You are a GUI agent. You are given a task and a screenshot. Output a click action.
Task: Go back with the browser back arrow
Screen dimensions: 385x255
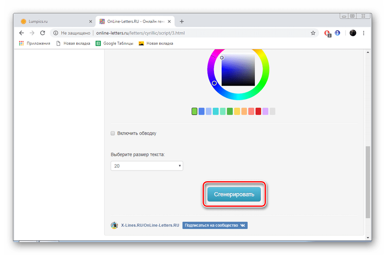click(x=21, y=33)
